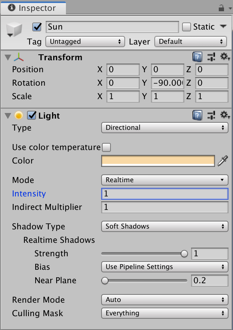This screenshot has width=233, height=330.
Task: Open the Light gear settings menu
Action: [x=225, y=116]
